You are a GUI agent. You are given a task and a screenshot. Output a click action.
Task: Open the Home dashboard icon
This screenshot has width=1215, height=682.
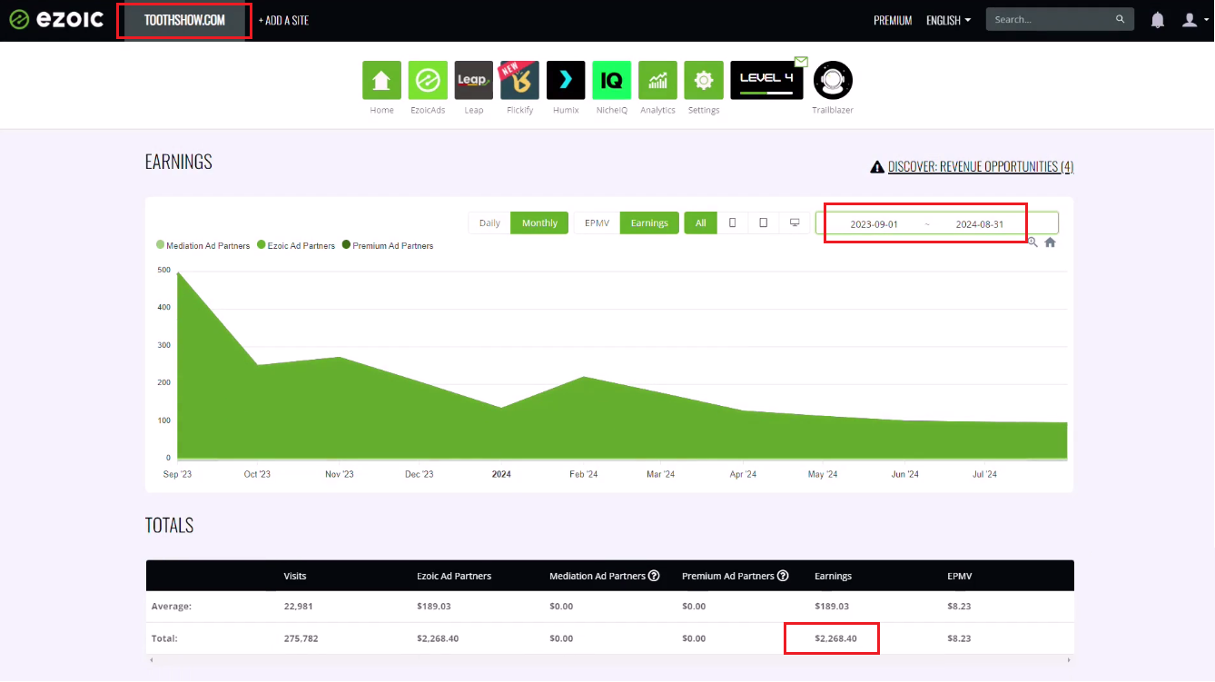click(x=381, y=80)
